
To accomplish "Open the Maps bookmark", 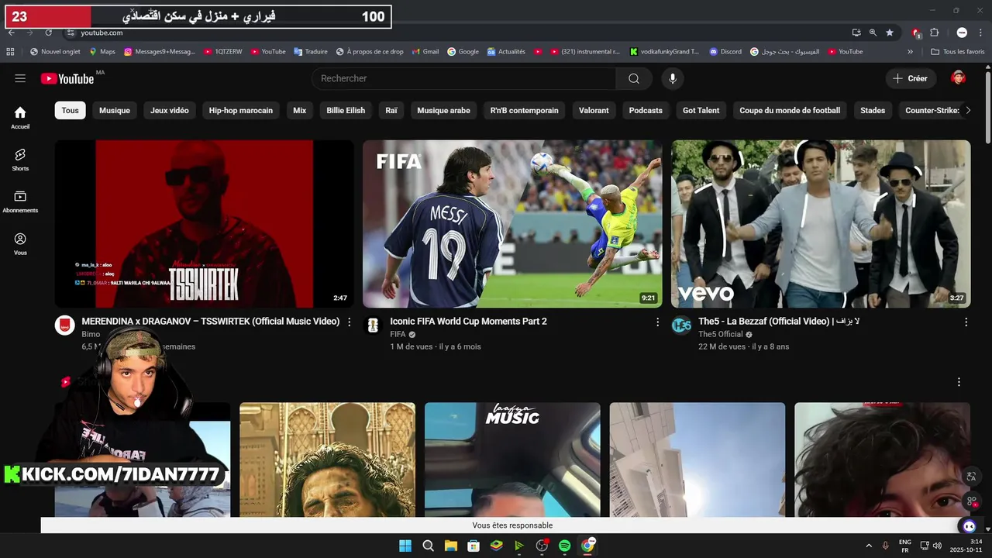I will pyautogui.click(x=102, y=52).
